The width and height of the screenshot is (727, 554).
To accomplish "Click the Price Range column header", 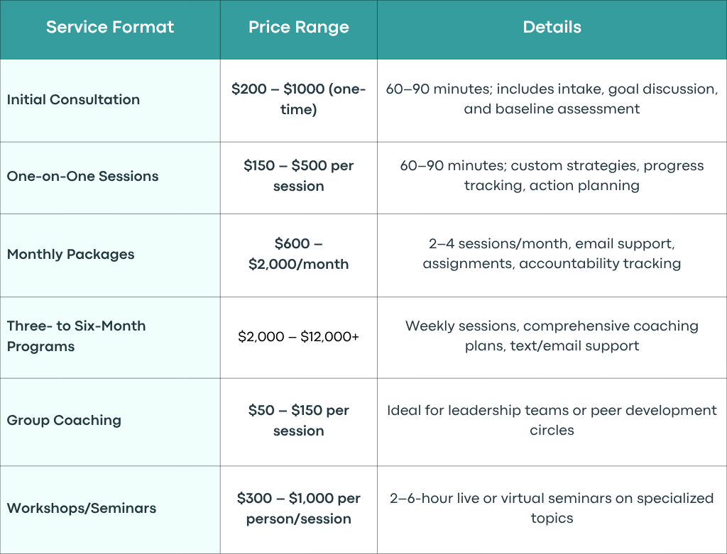I will coord(299,28).
